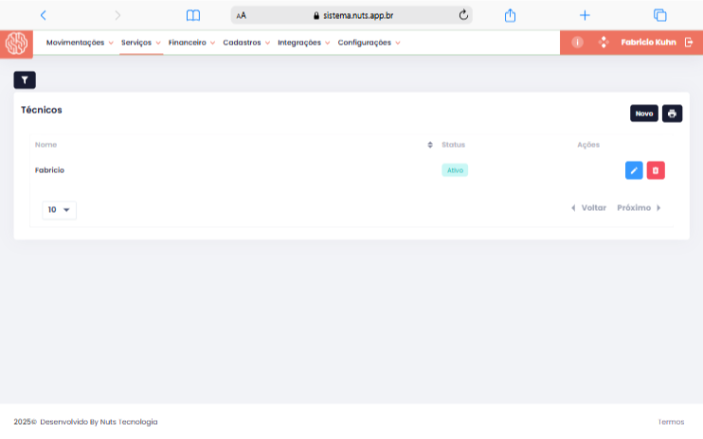Viewport: 703px width, 439px height.
Task: Click the Novo button
Action: coord(644,114)
